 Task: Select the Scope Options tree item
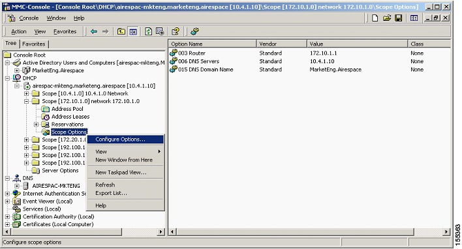point(69,132)
